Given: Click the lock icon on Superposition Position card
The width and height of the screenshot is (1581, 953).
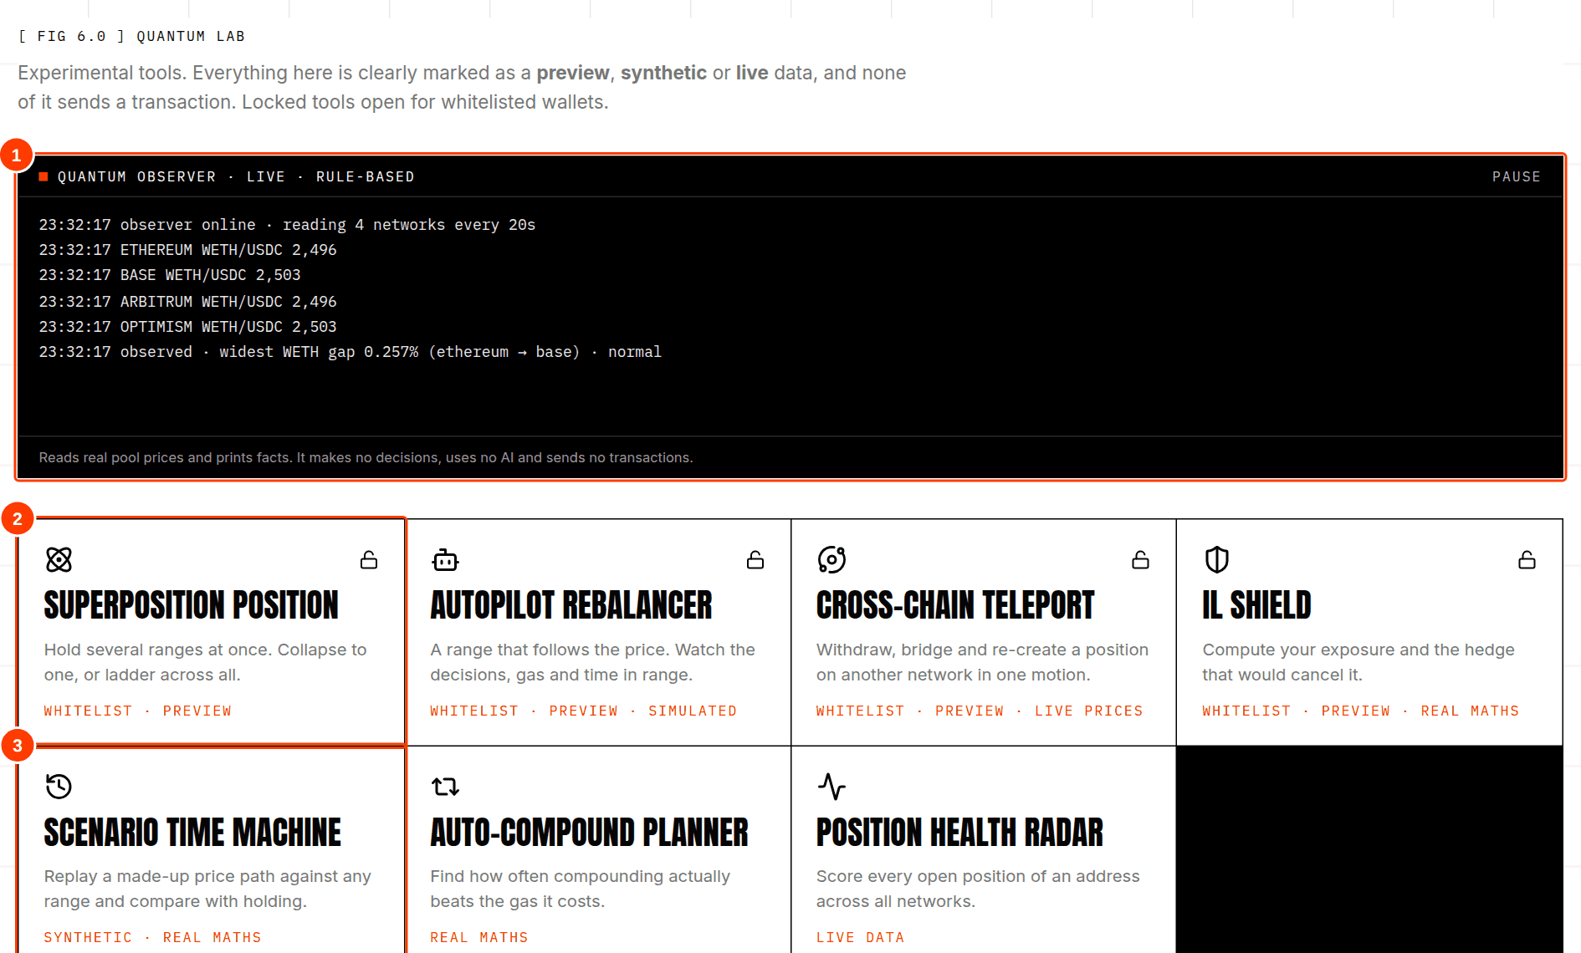Looking at the screenshot, I should (369, 560).
